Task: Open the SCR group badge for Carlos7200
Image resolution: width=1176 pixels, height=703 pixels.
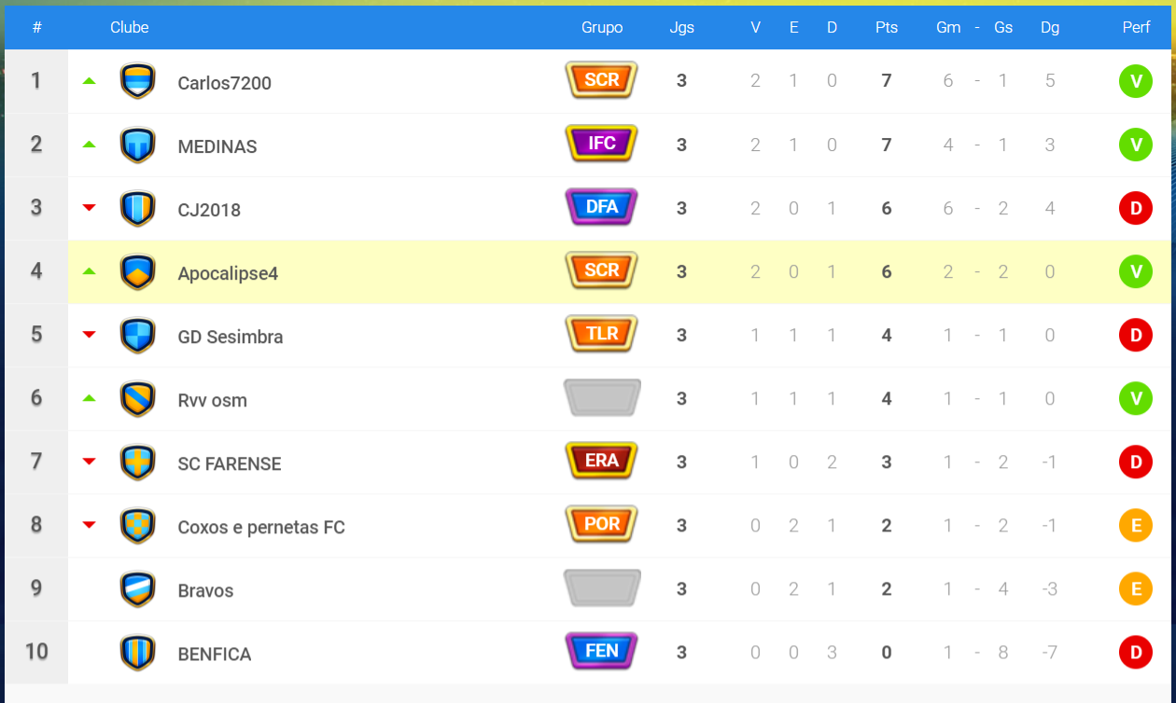Action: pos(602,80)
